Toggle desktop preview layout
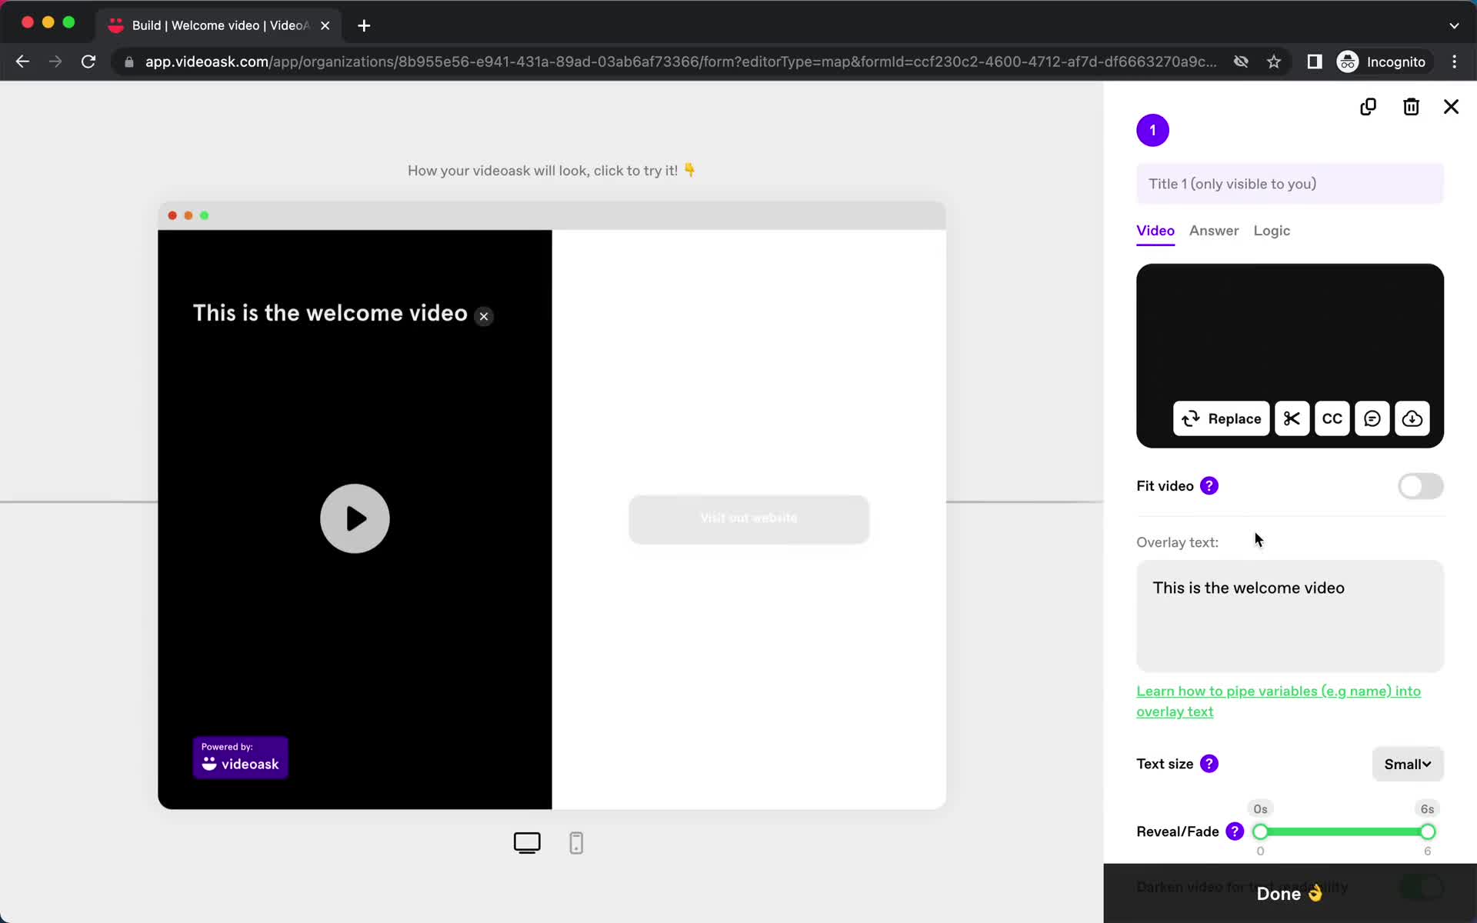Screen dimensions: 1477x923 click(526, 843)
